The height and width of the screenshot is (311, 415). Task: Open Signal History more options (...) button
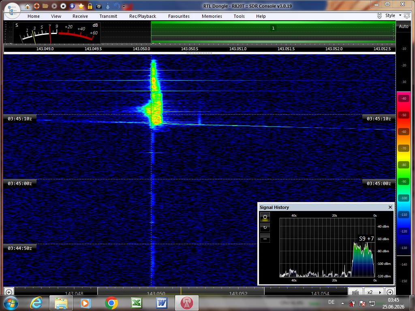point(265,238)
